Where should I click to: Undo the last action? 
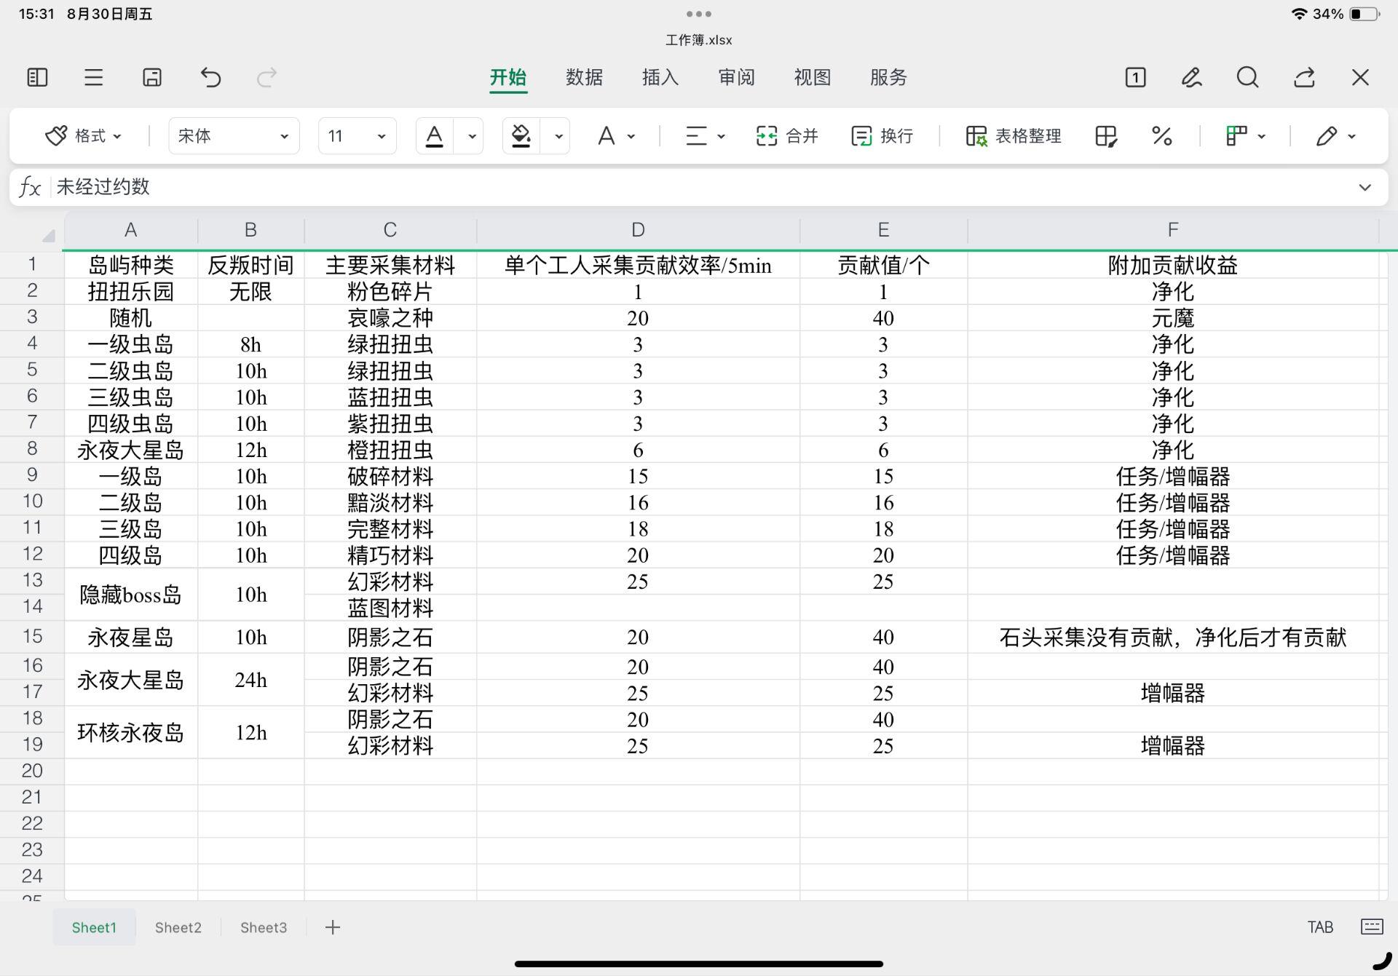[x=210, y=77]
